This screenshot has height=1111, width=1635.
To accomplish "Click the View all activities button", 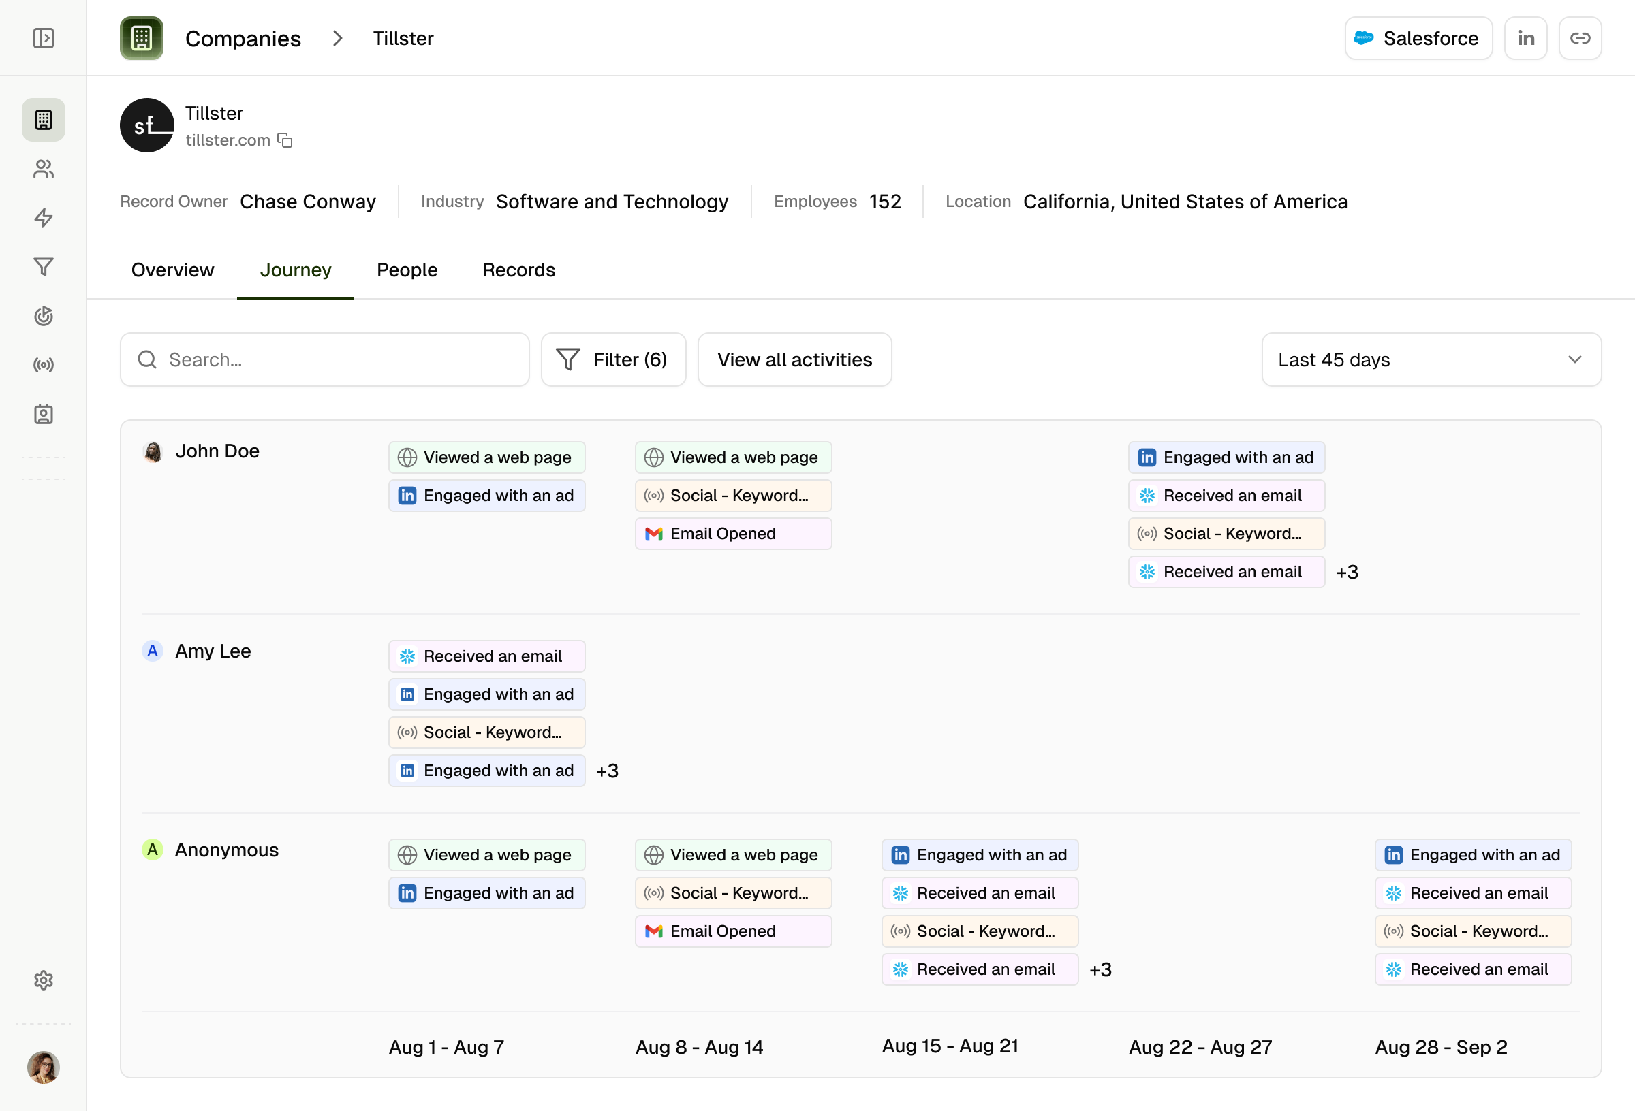I will point(794,359).
